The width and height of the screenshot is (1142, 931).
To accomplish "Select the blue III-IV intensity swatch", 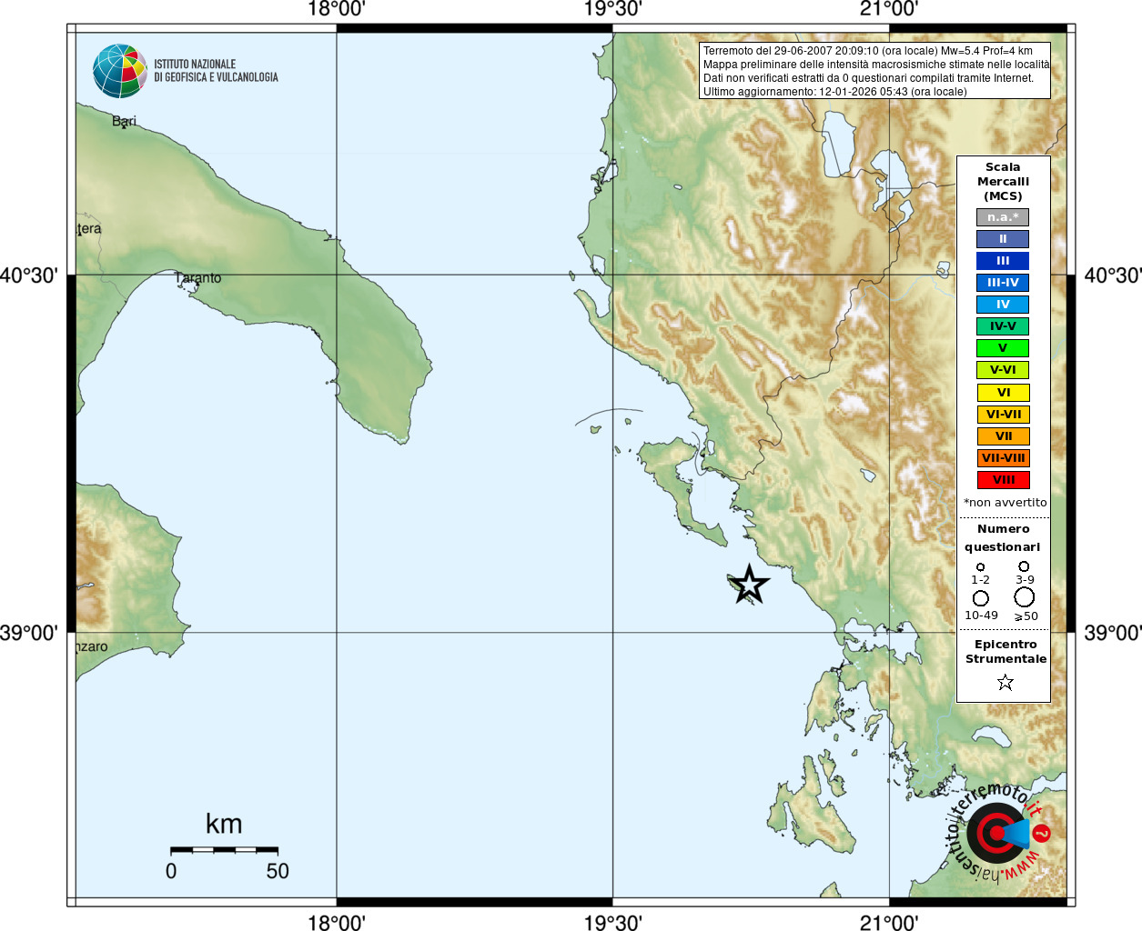I will tap(1003, 283).
